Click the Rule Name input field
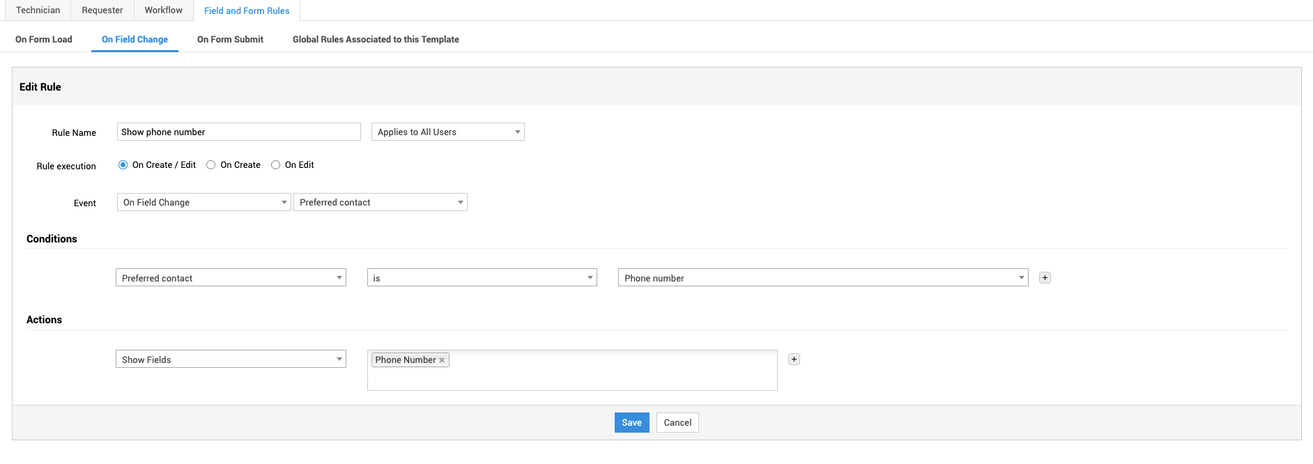1313x464 pixels. click(x=239, y=132)
